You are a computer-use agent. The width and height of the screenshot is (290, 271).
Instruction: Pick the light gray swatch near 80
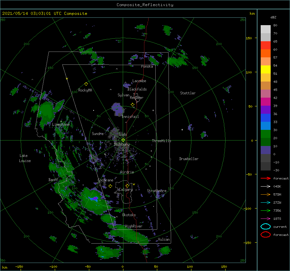click(266, 29)
